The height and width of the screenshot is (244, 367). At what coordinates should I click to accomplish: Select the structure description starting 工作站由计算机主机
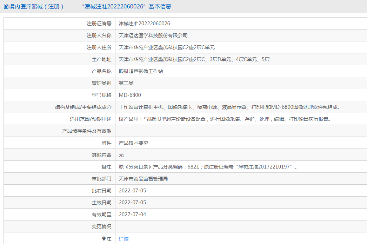click(x=230, y=107)
